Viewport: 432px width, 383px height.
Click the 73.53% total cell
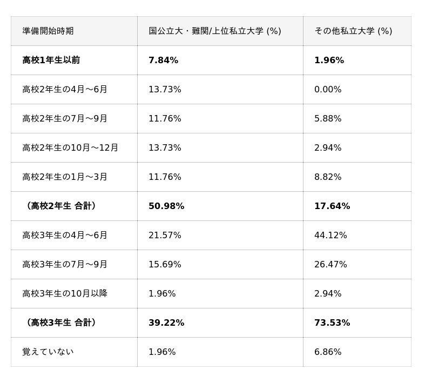pos(332,323)
